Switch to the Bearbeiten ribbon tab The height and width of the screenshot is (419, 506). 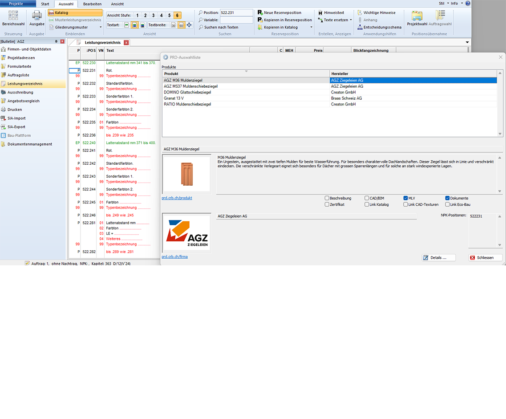tap(92, 4)
